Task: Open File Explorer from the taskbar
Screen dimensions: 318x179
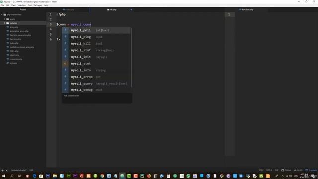Action: [x=55, y=176]
